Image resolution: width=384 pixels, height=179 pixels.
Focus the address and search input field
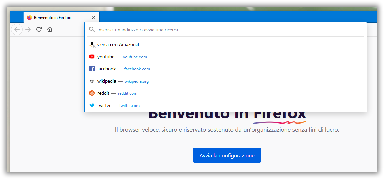pos(225,30)
